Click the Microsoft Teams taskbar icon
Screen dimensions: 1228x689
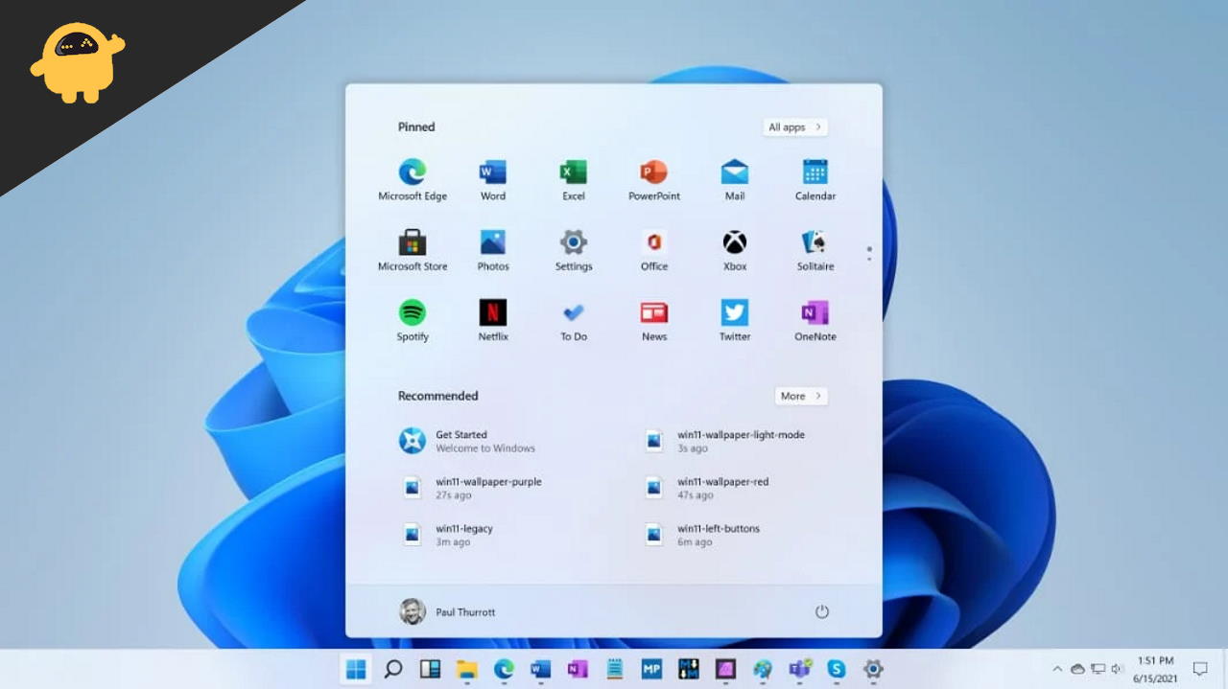[x=799, y=669]
